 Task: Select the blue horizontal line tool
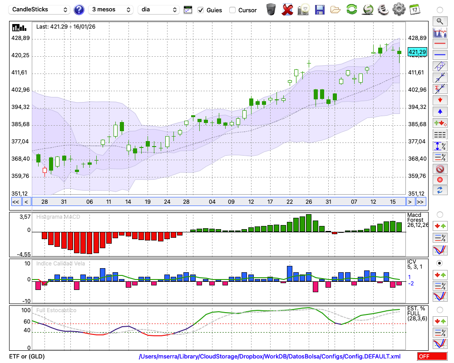point(439,55)
